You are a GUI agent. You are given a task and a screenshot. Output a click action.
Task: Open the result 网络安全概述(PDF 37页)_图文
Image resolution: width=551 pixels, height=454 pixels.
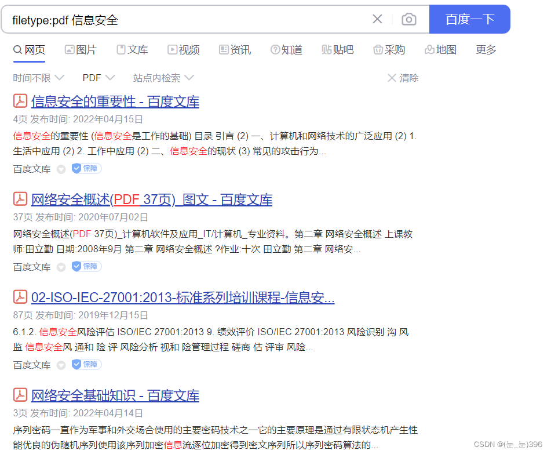[152, 199]
